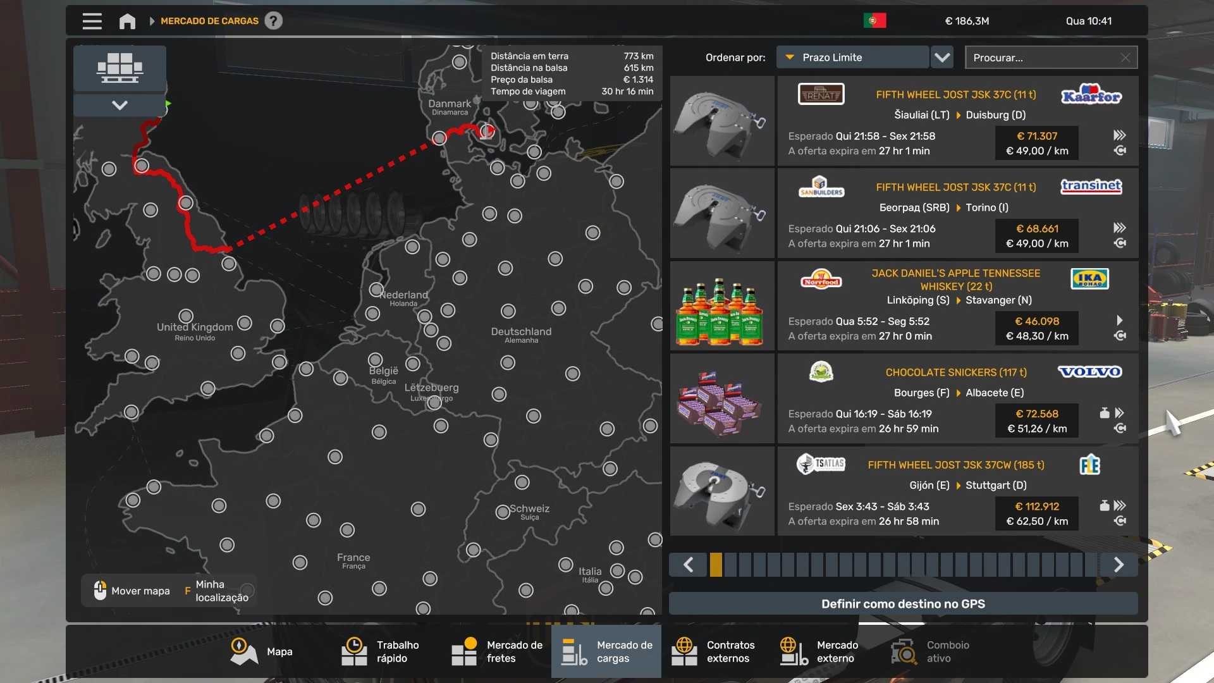Open the Contratos externos tab

(x=713, y=651)
